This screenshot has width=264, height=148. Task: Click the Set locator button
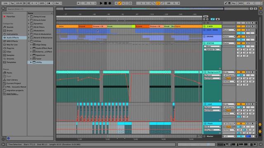click(x=205, y=16)
